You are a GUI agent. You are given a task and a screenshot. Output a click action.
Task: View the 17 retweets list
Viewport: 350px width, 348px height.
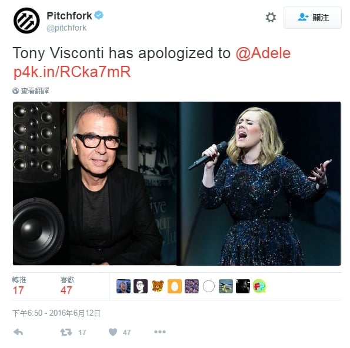(19, 286)
